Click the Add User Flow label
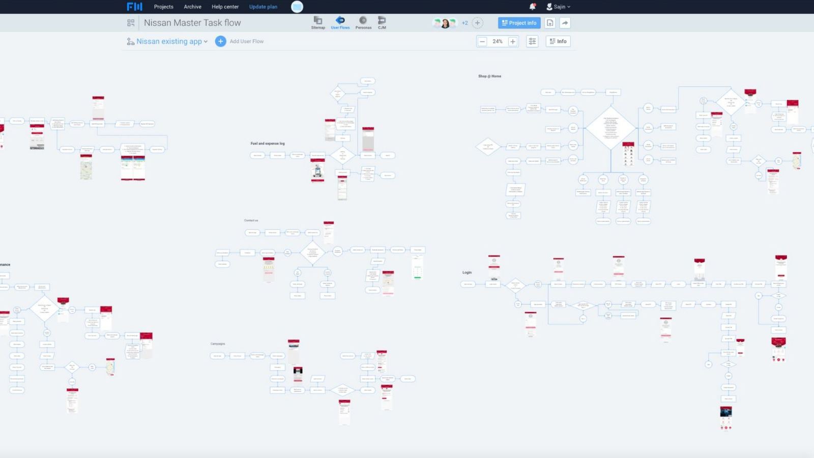Viewport: 814px width, 458px height. point(247,41)
